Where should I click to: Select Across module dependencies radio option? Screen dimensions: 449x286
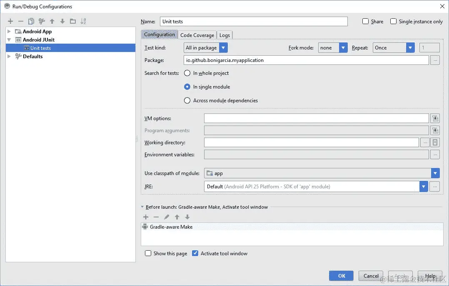[187, 101]
